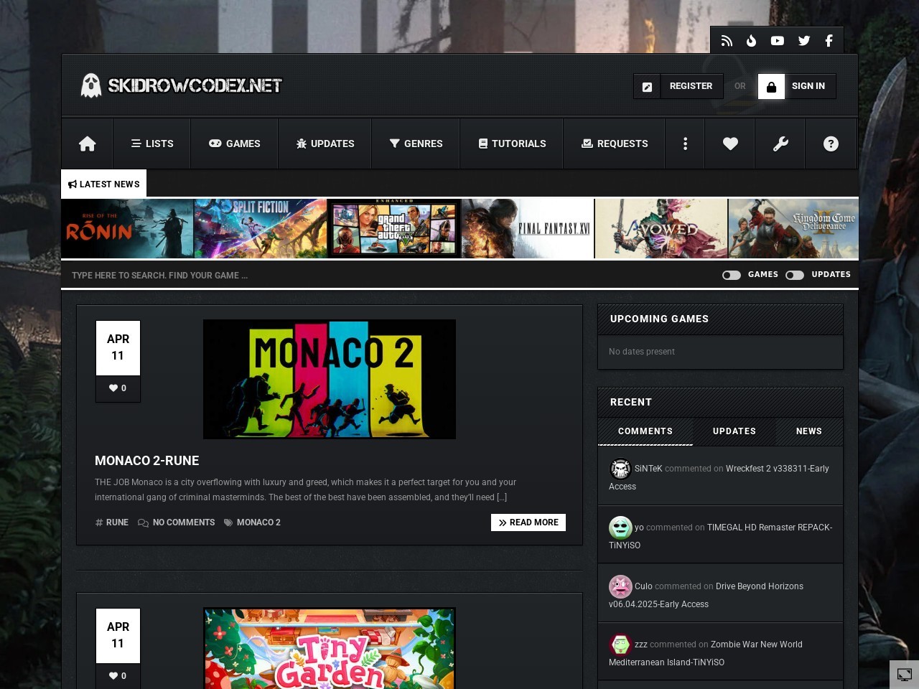
Task: Open the Grand Theft Auto V banner
Action: pyautogui.click(x=394, y=229)
